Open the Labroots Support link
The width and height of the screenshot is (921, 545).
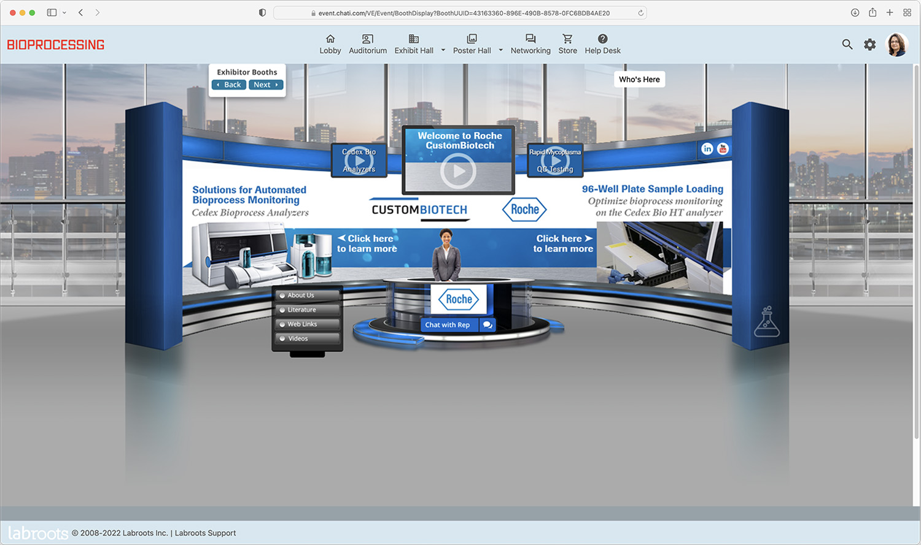205,533
